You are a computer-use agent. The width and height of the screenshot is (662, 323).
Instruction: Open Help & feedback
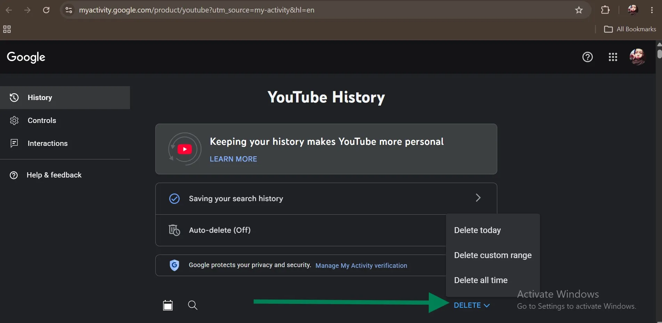click(65, 175)
